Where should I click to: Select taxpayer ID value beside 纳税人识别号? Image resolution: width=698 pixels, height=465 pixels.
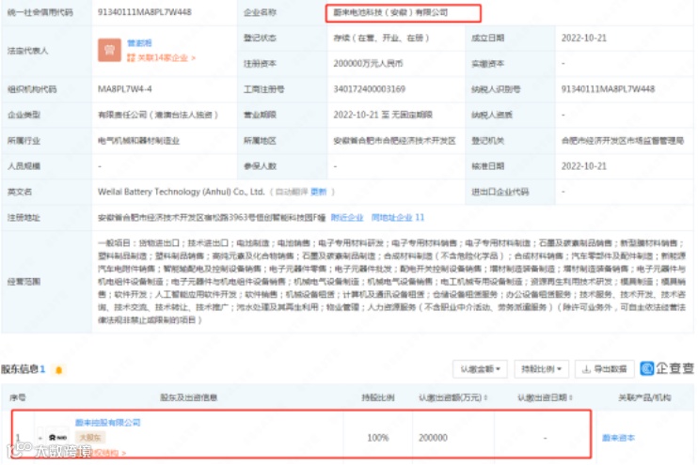(x=608, y=89)
